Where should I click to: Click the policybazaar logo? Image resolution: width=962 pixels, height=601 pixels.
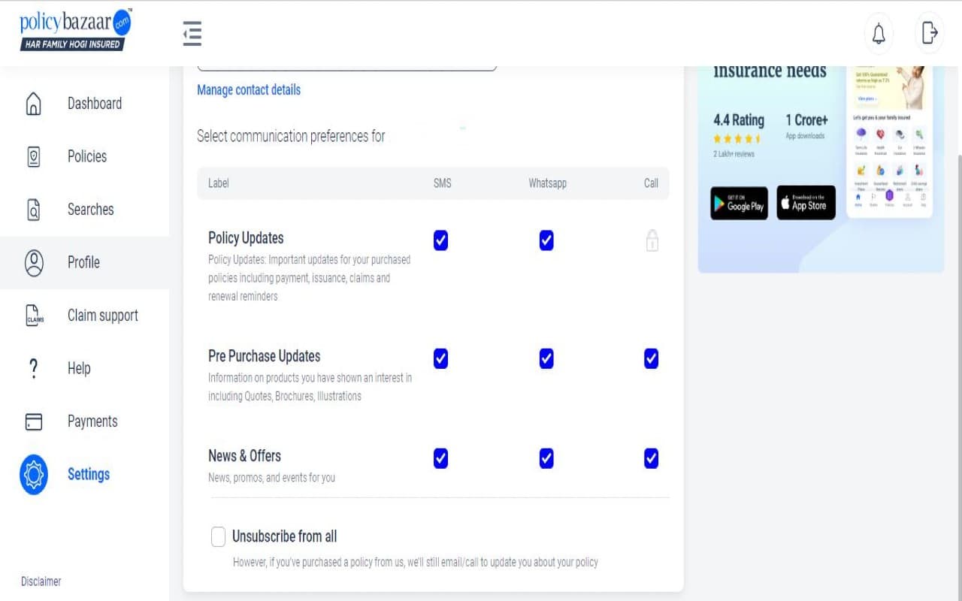(x=75, y=30)
